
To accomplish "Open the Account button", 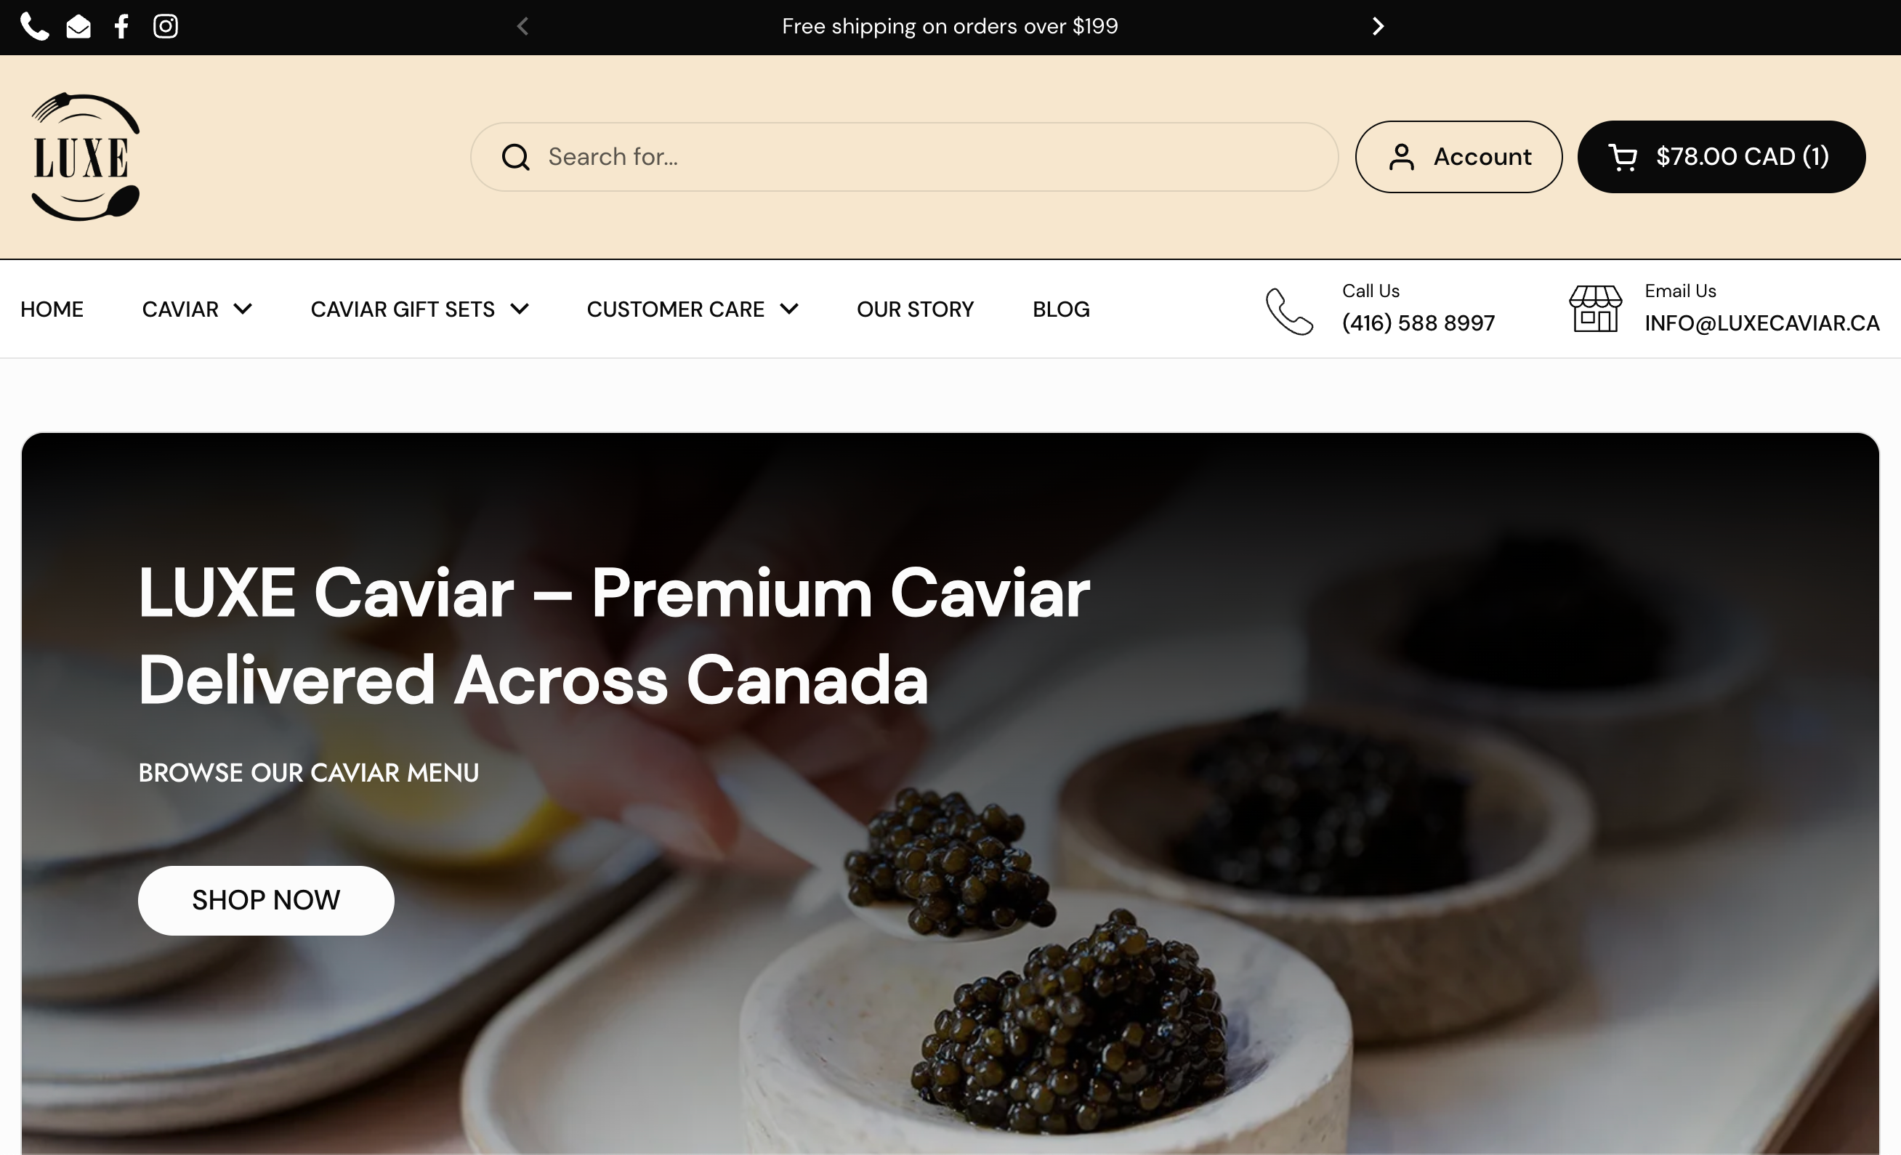I will click(x=1458, y=156).
